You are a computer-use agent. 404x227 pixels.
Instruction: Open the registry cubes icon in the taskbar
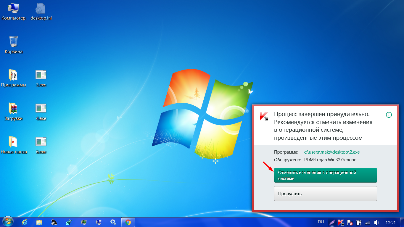pos(69,222)
